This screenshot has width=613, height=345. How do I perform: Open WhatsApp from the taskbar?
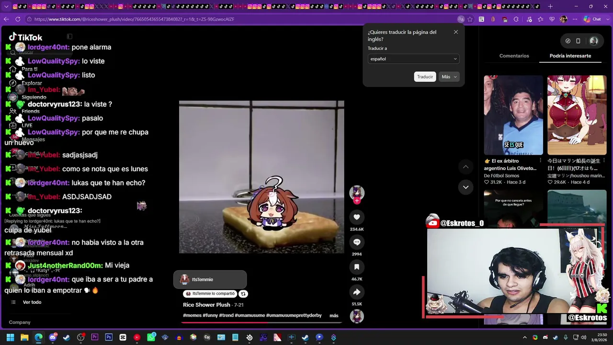pyautogui.click(x=151, y=337)
